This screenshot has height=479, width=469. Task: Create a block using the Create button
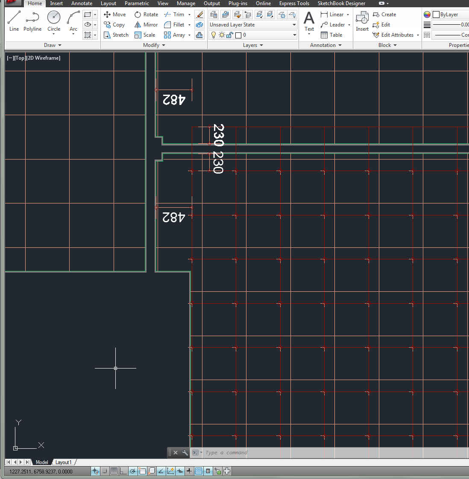pos(384,14)
